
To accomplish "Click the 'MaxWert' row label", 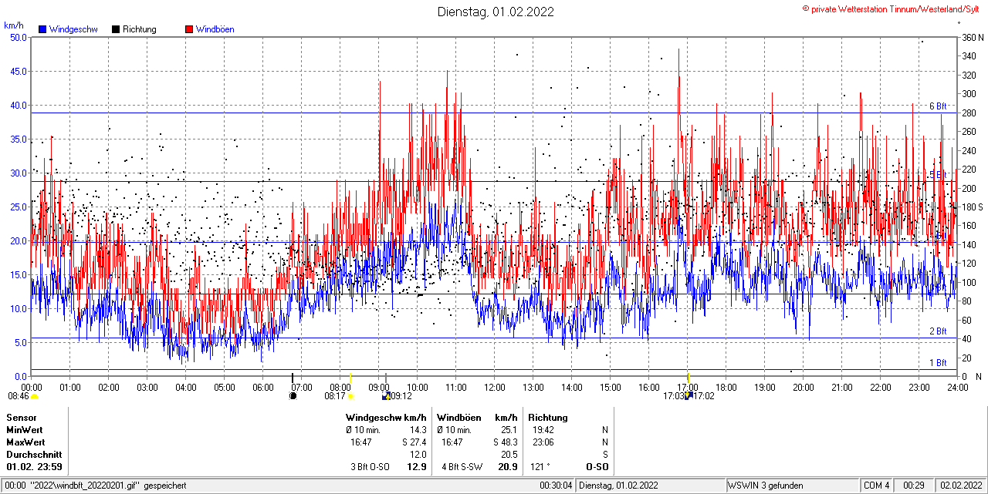I will pos(26,442).
